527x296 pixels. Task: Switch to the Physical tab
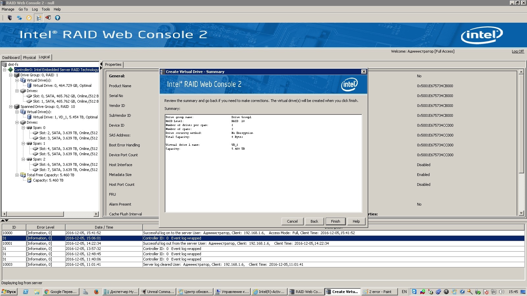[29, 58]
